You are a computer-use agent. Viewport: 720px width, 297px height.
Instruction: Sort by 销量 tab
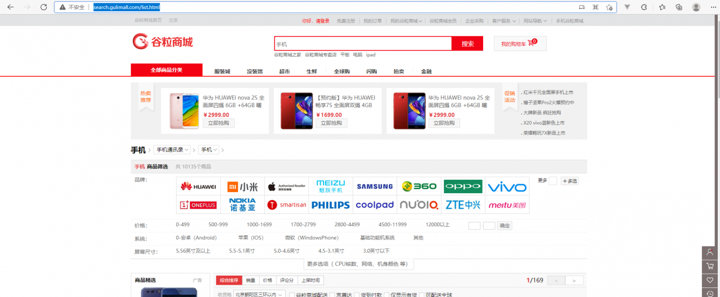coord(251,280)
